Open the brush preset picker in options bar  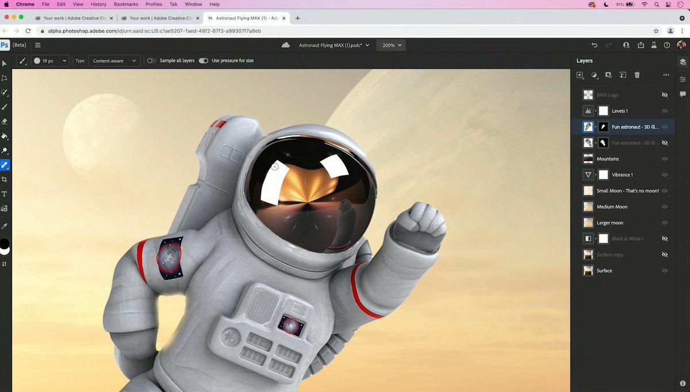click(x=50, y=60)
